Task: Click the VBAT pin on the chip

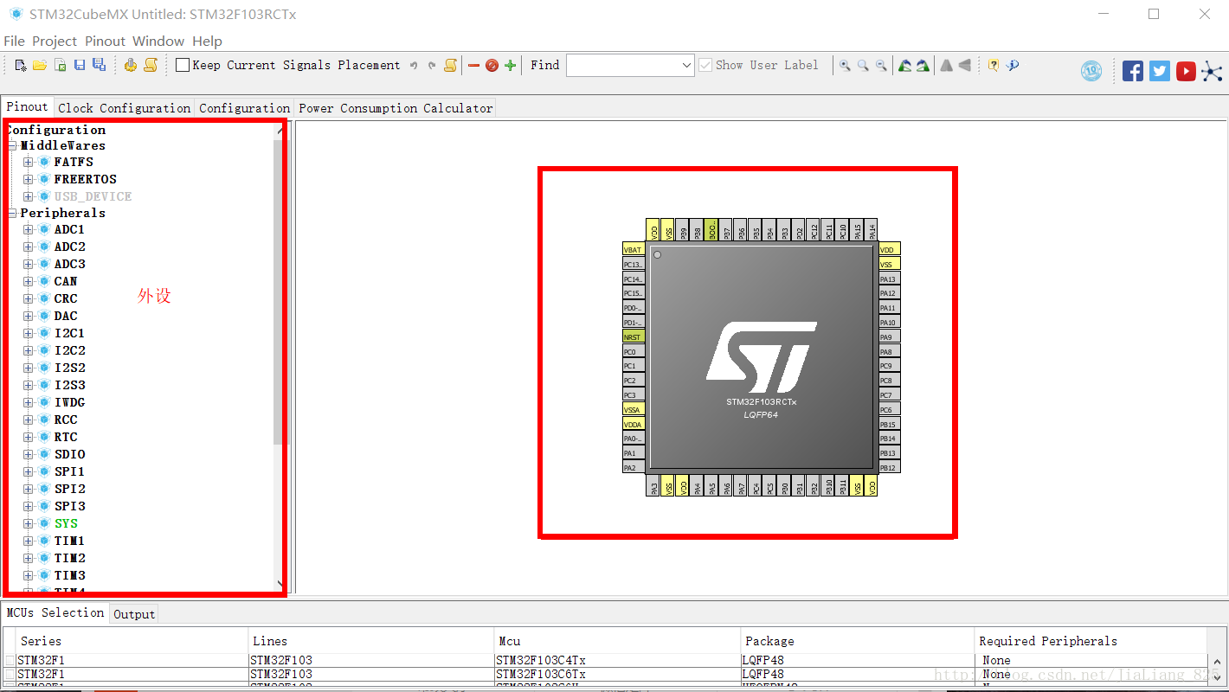Action: (634, 249)
